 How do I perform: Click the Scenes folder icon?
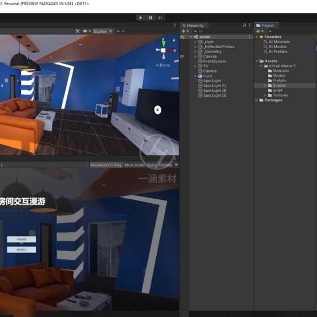tap(270, 85)
